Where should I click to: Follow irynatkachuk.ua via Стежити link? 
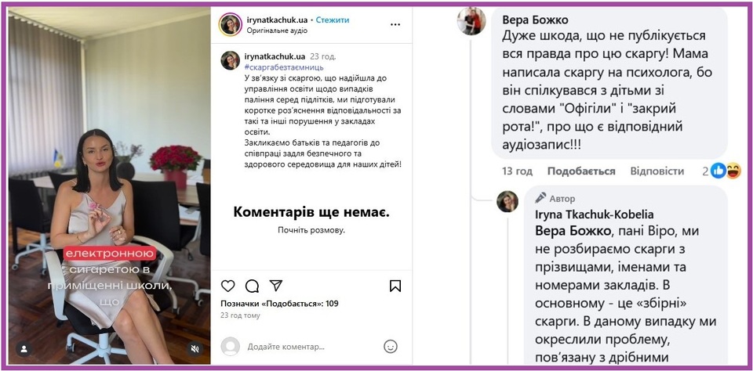333,20
